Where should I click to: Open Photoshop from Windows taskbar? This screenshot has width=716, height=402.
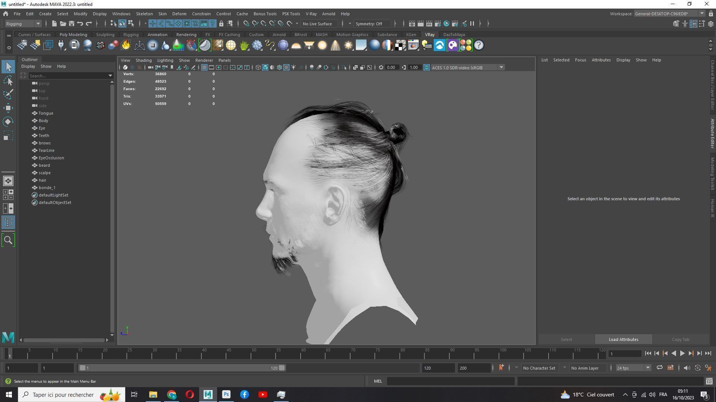point(226,395)
